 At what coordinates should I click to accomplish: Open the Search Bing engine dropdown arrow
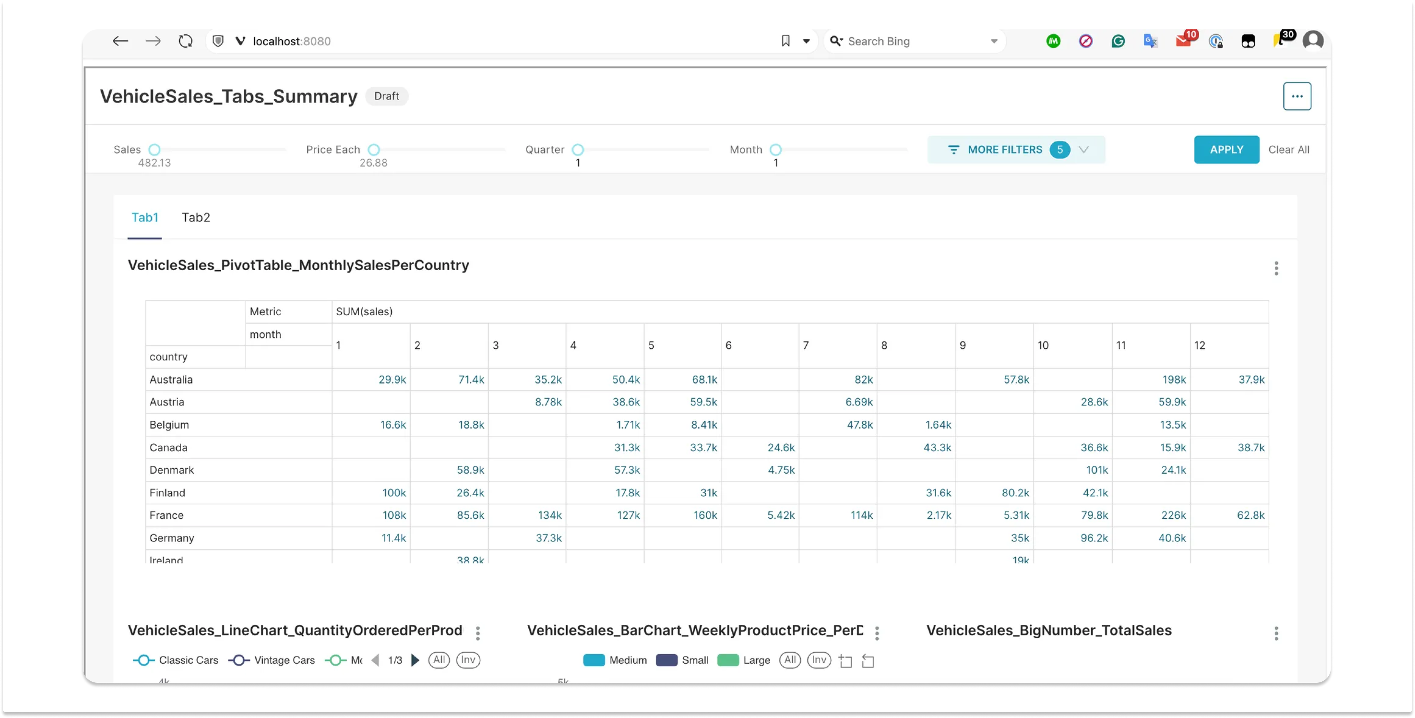(x=994, y=41)
